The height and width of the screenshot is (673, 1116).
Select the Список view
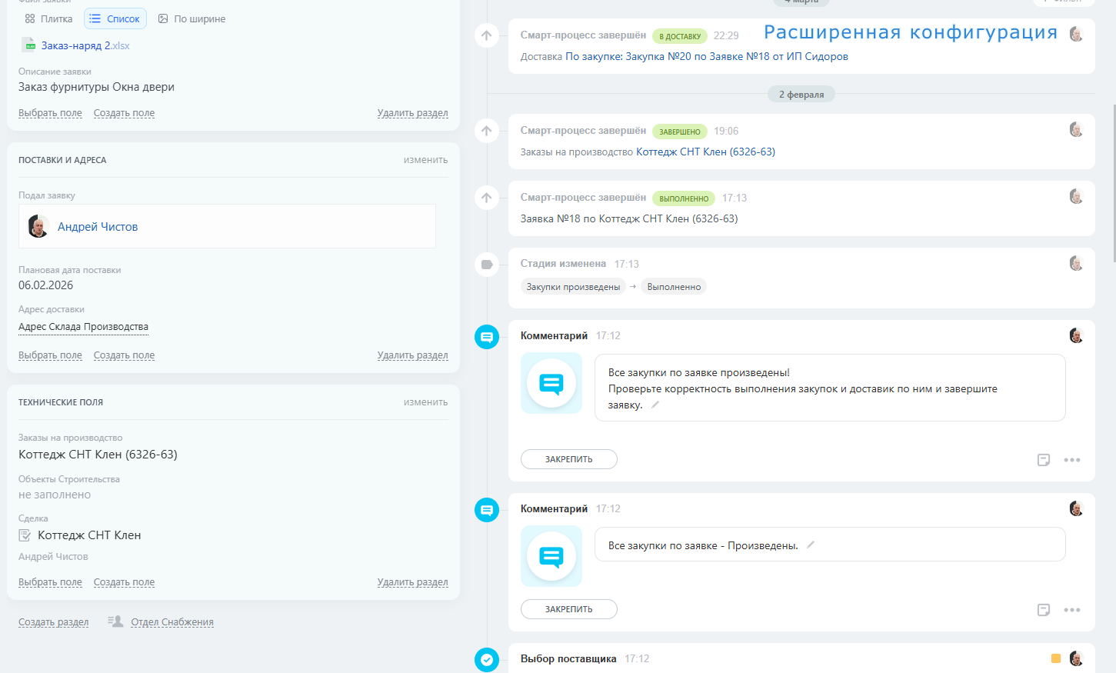coord(115,18)
